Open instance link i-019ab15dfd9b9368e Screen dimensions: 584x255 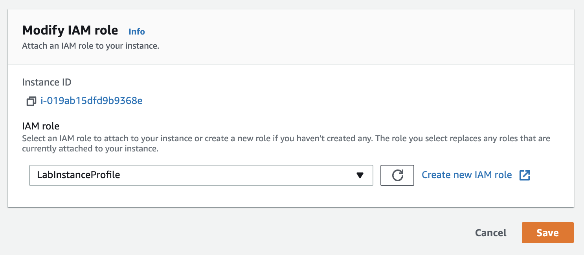tap(92, 101)
